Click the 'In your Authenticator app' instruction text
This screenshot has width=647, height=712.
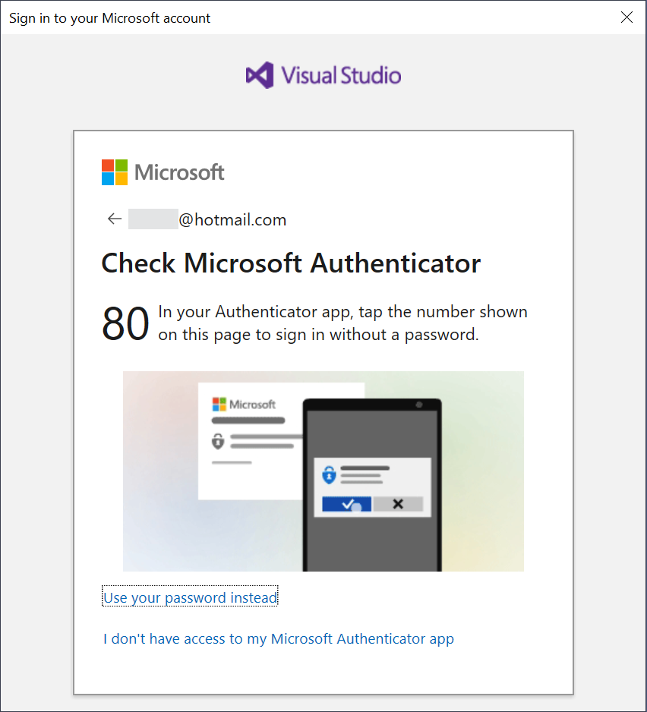342,323
